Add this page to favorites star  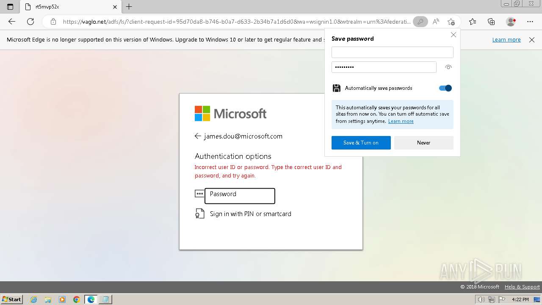pyautogui.click(x=451, y=22)
